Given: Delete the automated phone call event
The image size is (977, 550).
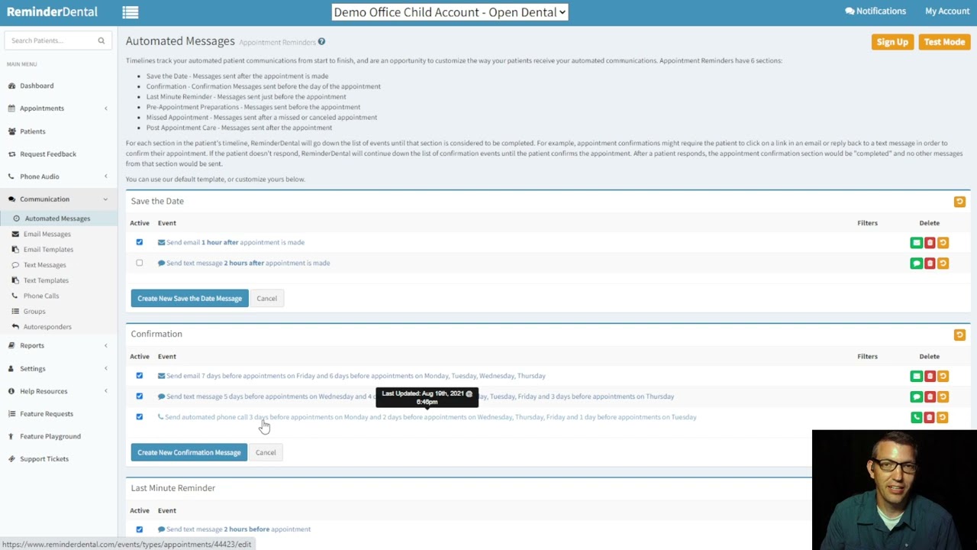Looking at the screenshot, I should [930, 418].
